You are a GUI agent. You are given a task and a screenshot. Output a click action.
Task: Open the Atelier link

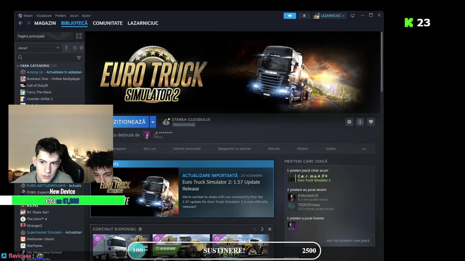(331, 149)
